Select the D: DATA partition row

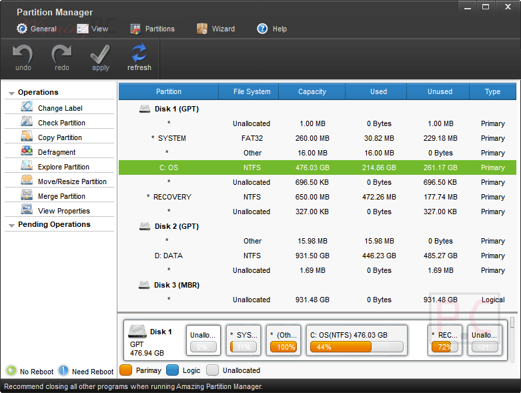pyautogui.click(x=318, y=256)
